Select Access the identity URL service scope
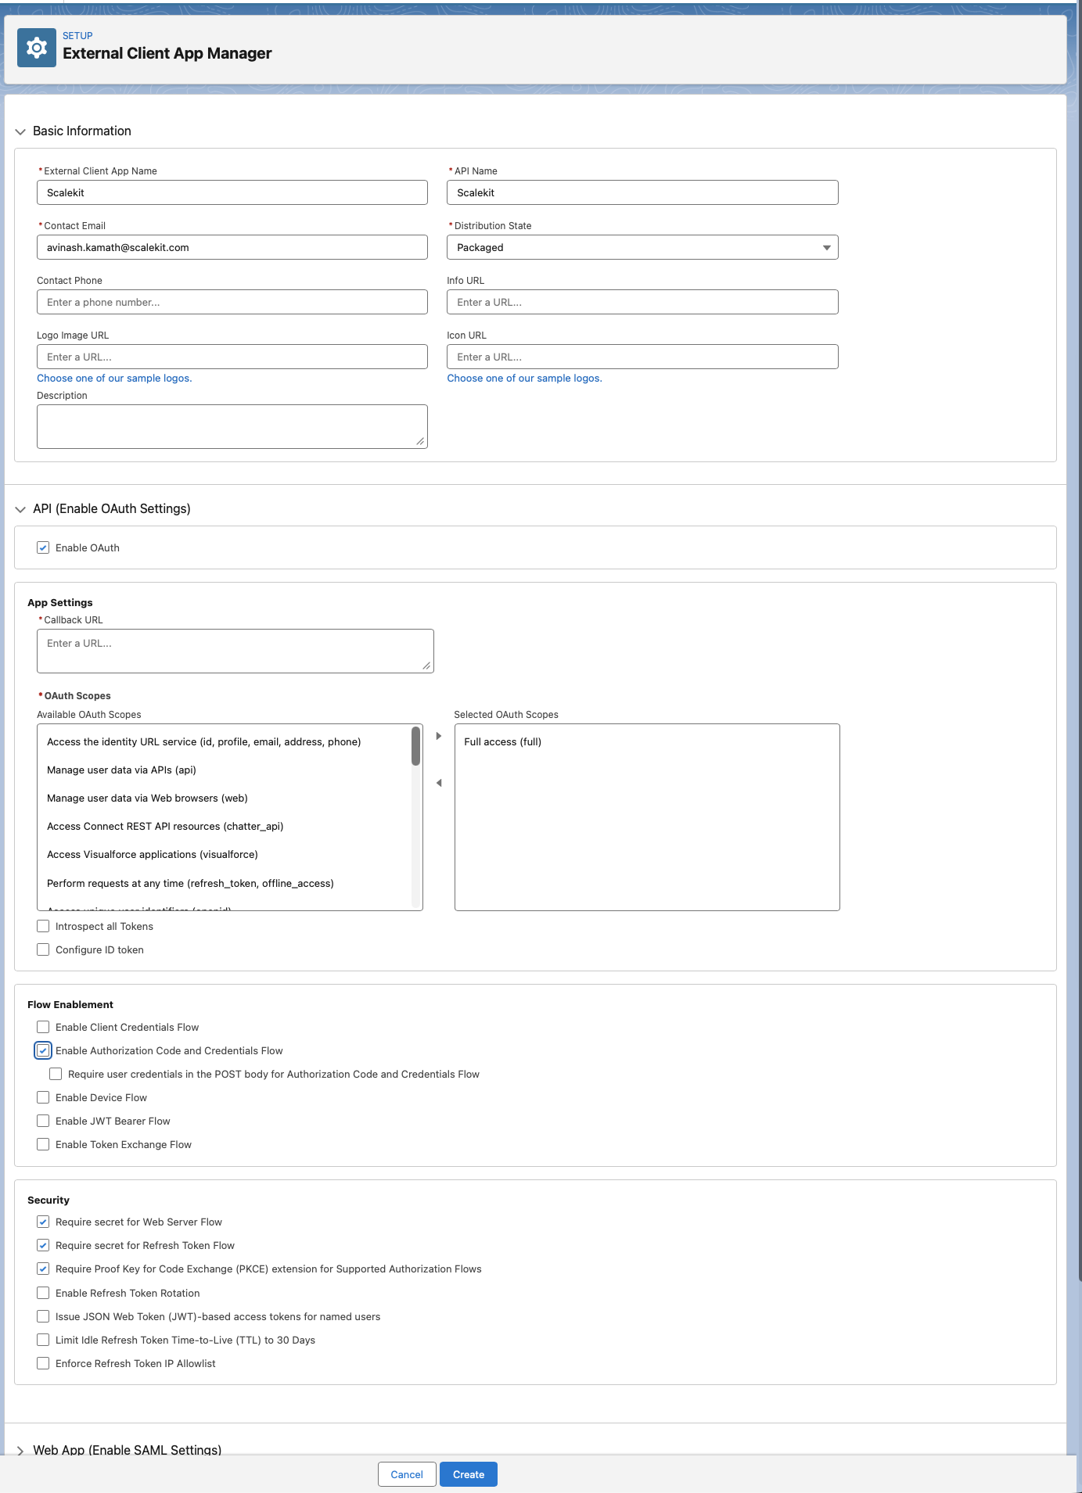This screenshot has height=1493, width=1082. (x=225, y=741)
